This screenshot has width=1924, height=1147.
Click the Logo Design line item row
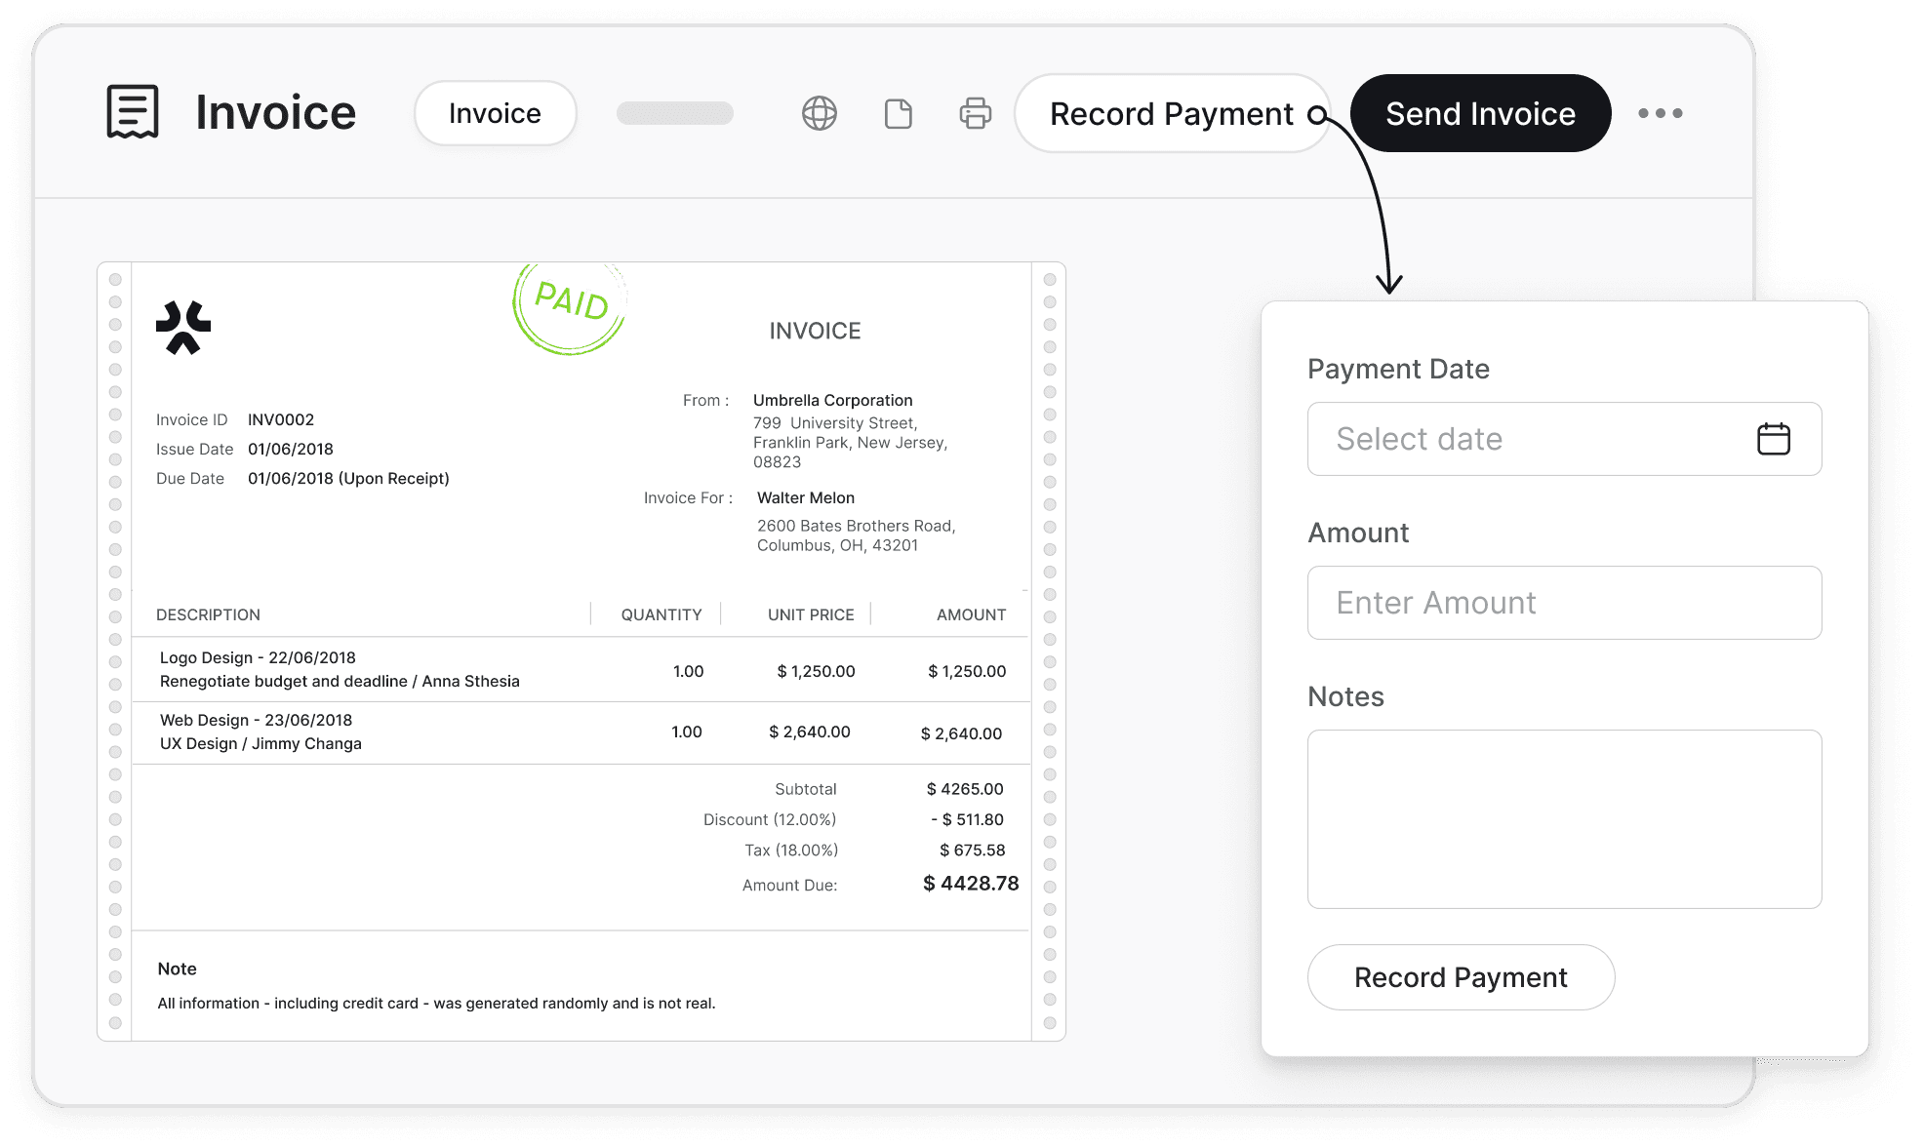[581, 670]
